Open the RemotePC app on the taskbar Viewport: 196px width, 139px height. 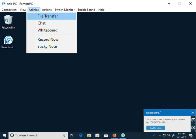(x=123, y=135)
